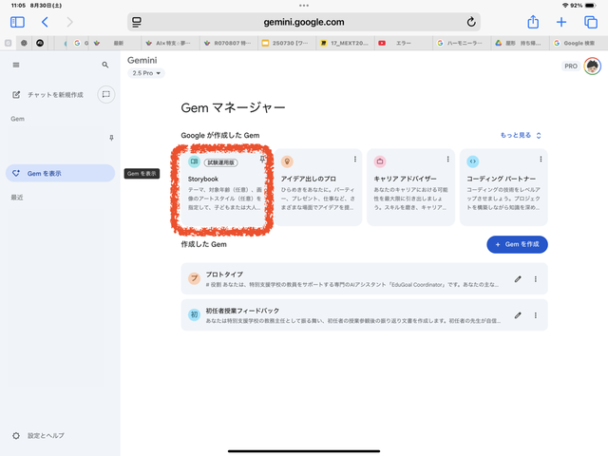Edit the 初任者授業フィードバック Gem
This screenshot has width=608, height=456.
tap(518, 315)
